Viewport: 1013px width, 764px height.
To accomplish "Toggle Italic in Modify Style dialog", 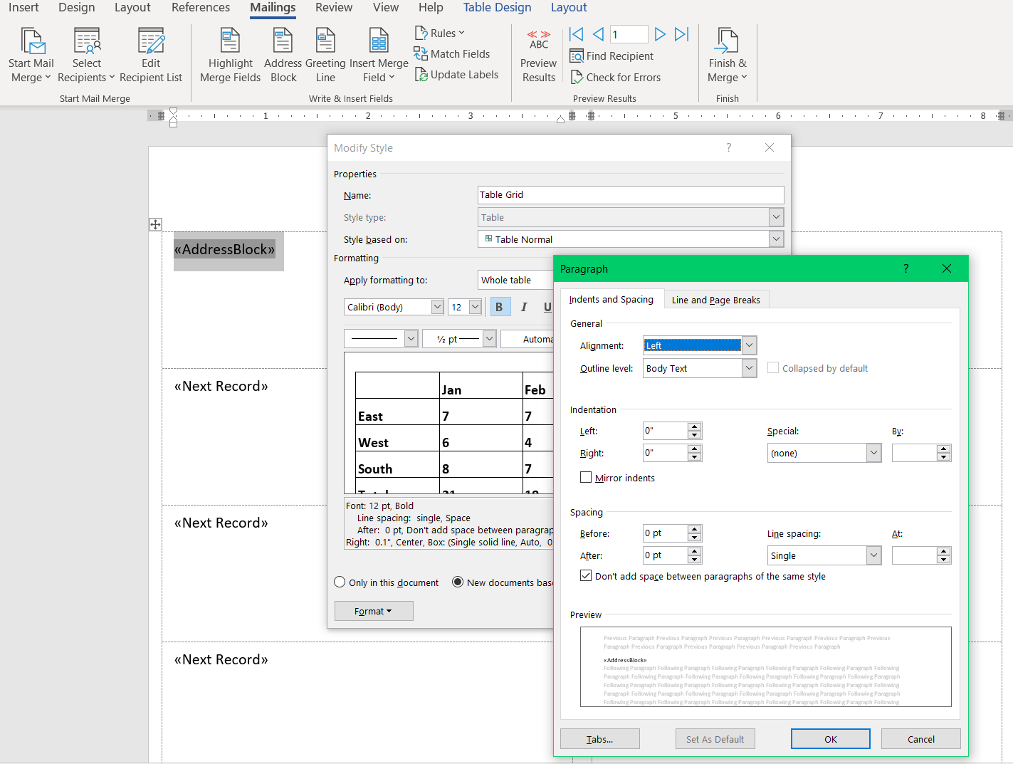I will [x=524, y=307].
